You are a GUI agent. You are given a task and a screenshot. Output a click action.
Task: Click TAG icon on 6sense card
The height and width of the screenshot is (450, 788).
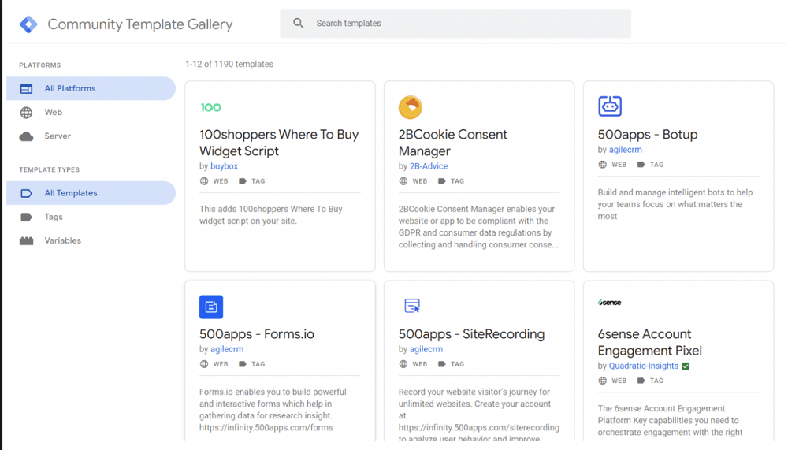pyautogui.click(x=641, y=381)
